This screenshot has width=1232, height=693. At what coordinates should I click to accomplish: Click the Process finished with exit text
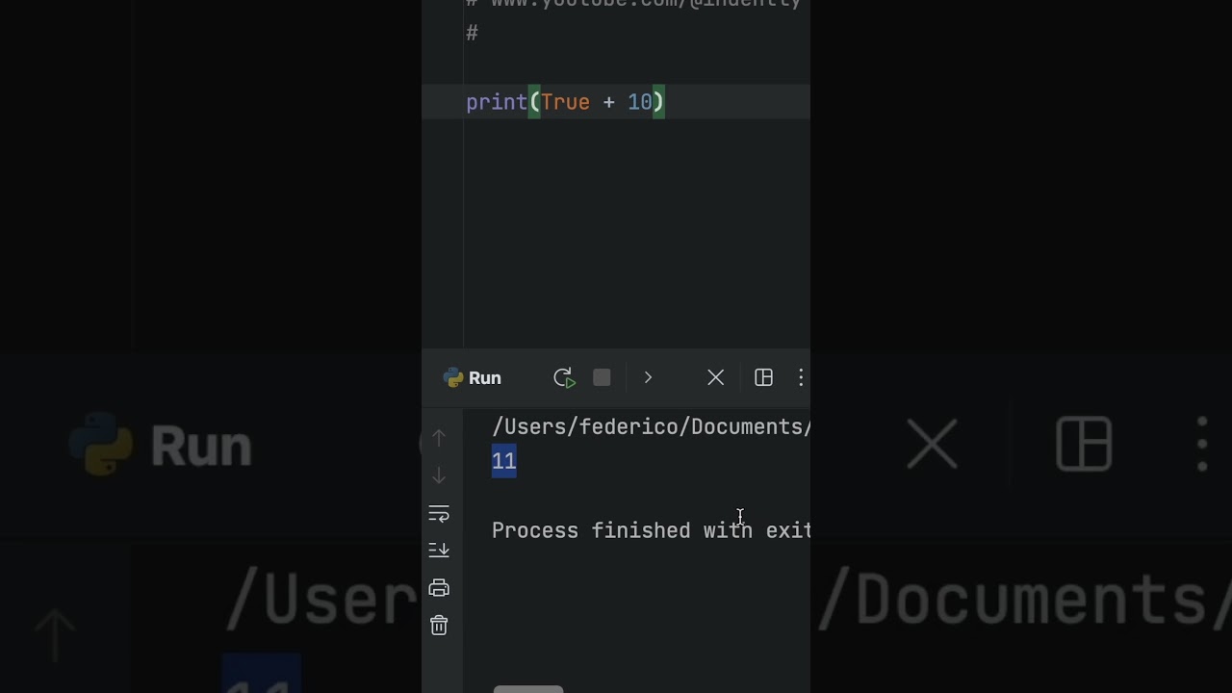(x=652, y=530)
